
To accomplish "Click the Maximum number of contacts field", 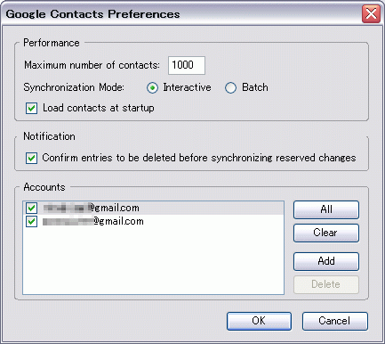I will [x=187, y=65].
